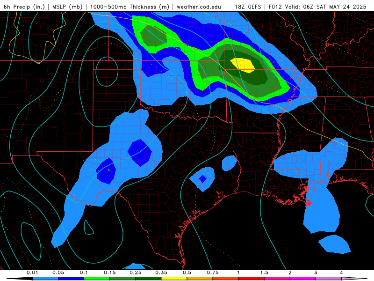Image resolution: width=374 pixels, height=281 pixels.
Task: Click the yellow precipitation maximum on the map
Action: coord(243,65)
